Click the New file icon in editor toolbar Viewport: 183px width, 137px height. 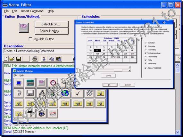[5, 59]
